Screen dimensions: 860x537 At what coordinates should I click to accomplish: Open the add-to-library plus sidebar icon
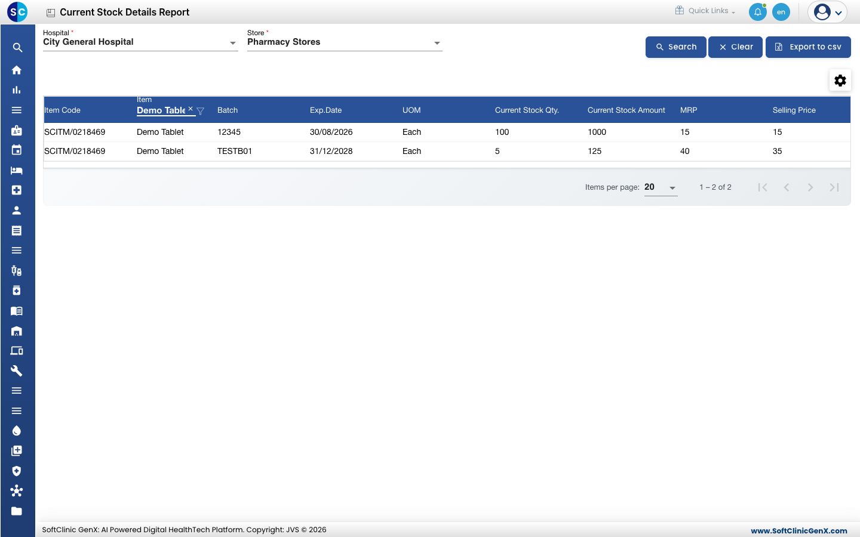click(x=17, y=451)
